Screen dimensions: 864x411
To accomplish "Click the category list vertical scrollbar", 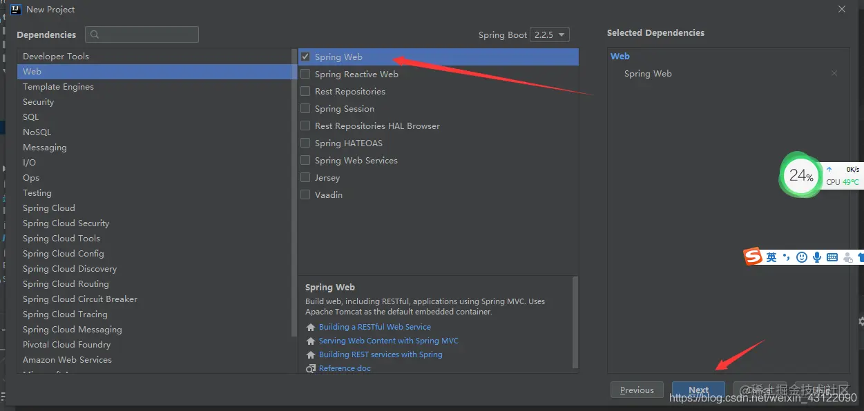I will pyautogui.click(x=295, y=193).
